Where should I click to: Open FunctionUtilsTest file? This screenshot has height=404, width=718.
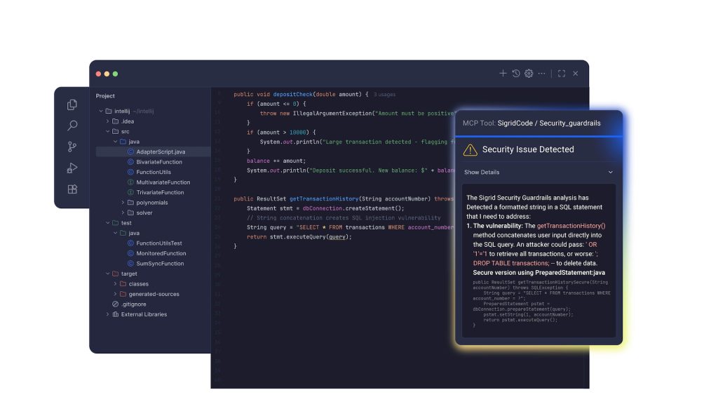(159, 243)
